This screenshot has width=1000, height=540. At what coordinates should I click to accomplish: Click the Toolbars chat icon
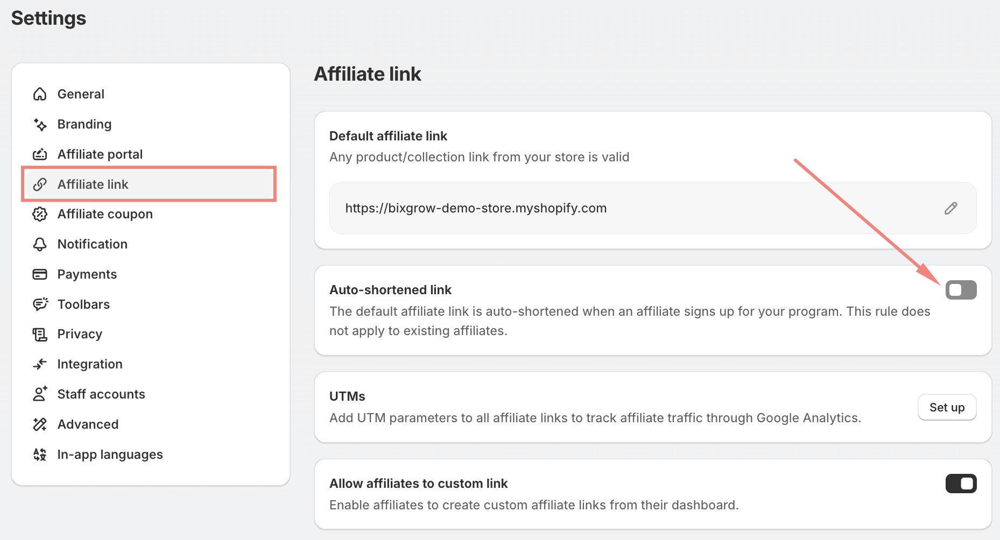coord(40,304)
